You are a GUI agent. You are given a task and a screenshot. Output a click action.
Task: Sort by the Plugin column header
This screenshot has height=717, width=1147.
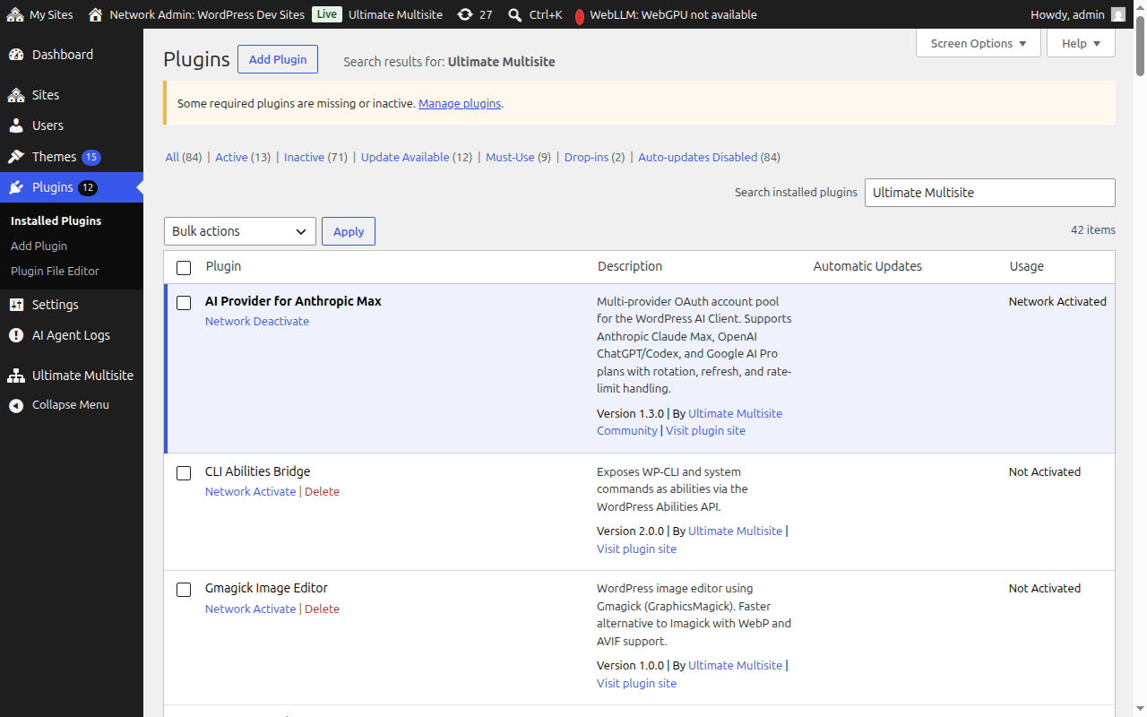223,266
